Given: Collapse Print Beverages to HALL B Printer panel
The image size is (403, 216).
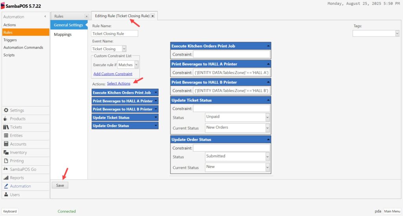Looking at the screenshot, I should point(268,82).
